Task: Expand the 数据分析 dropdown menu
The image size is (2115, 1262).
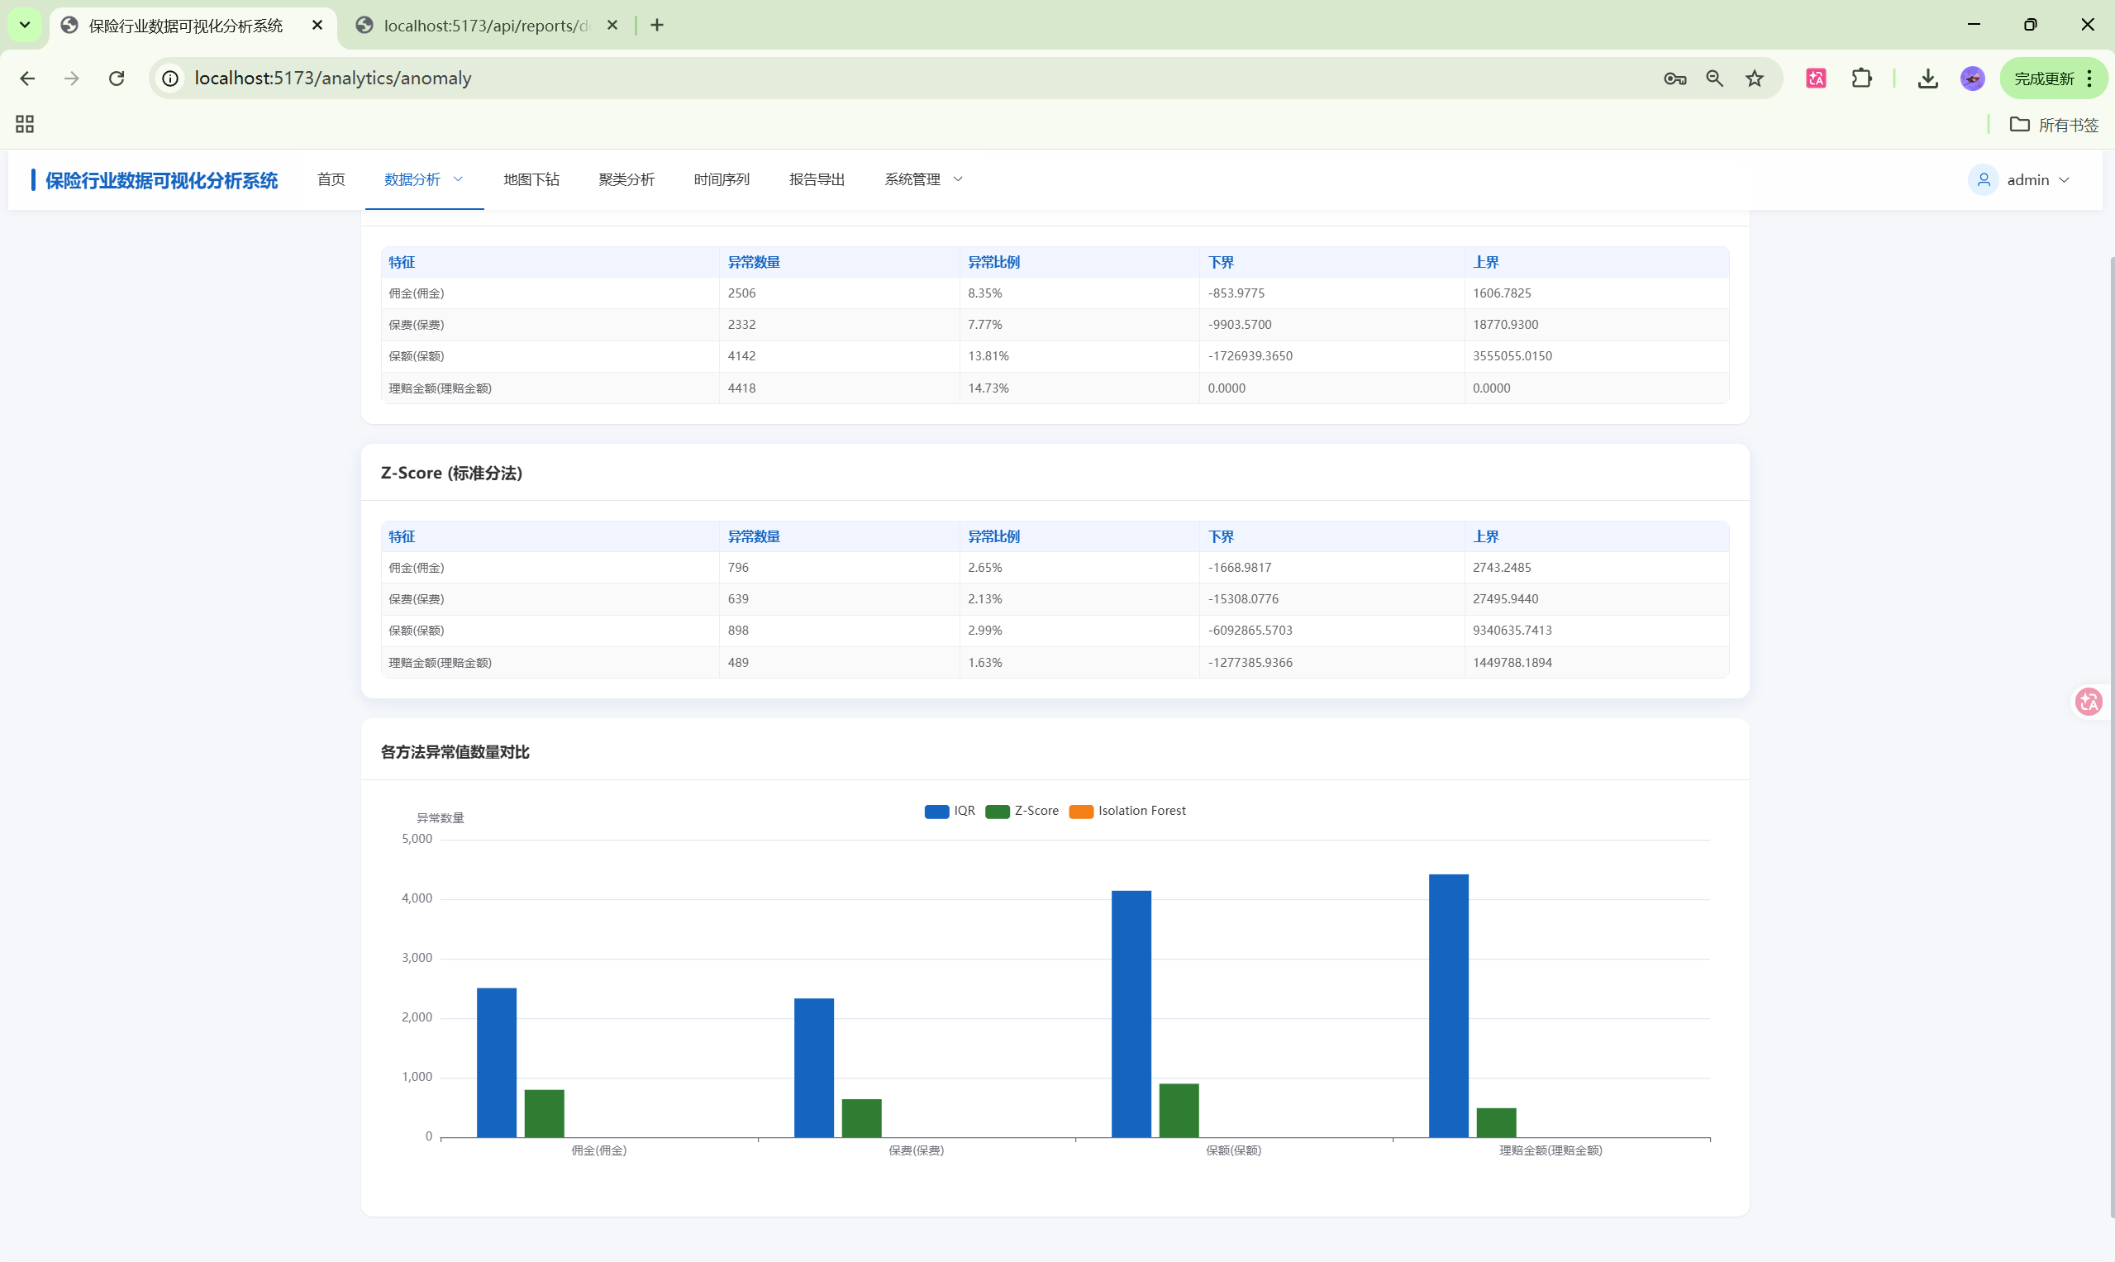Action: [423, 179]
